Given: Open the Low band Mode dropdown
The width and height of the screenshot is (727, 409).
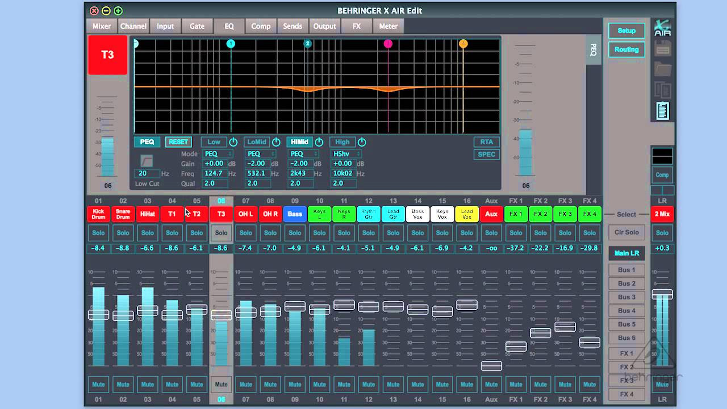Looking at the screenshot, I should tap(218, 154).
